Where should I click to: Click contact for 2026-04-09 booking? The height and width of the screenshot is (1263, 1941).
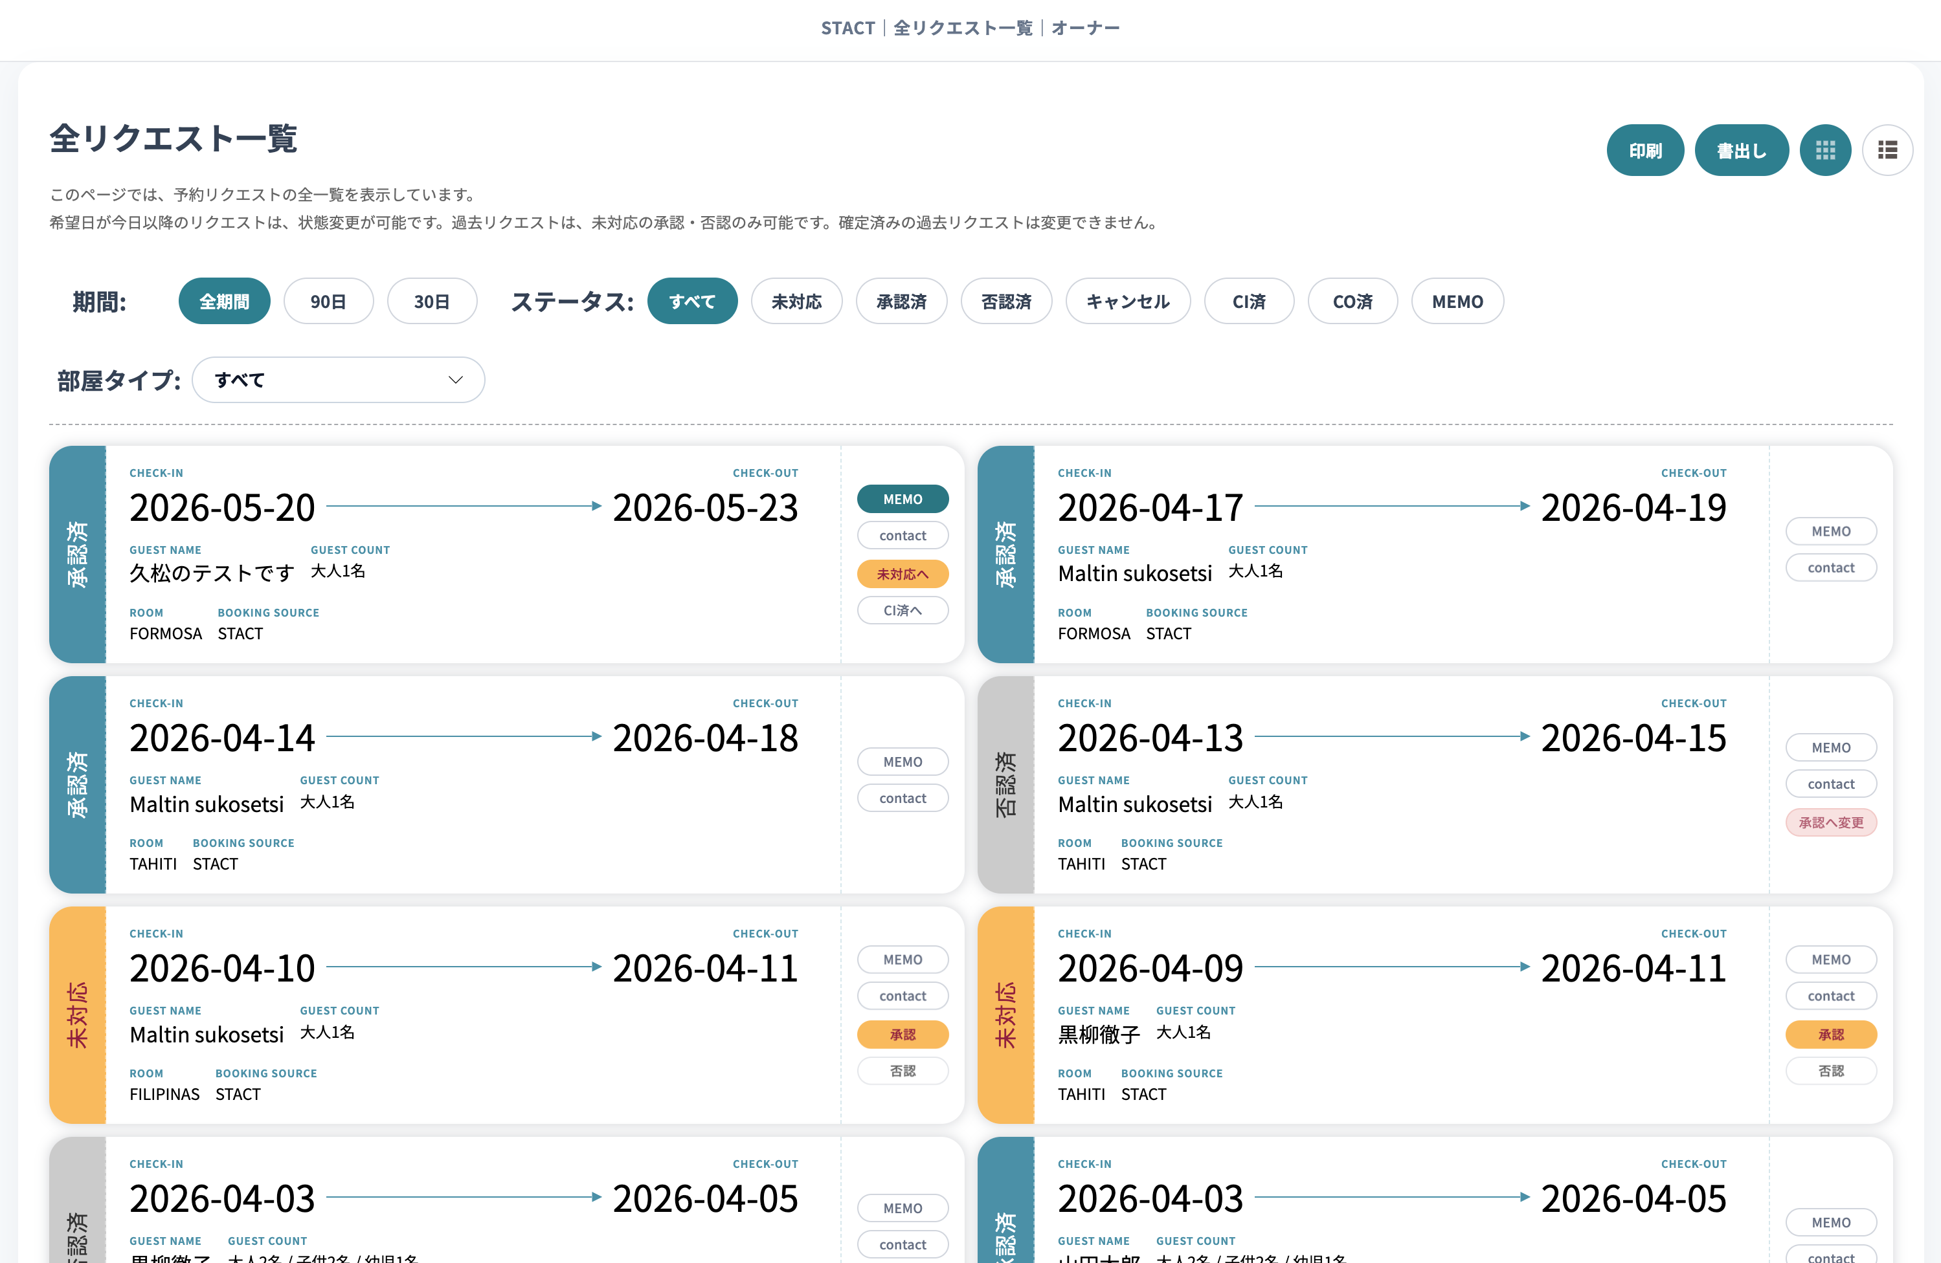coord(1831,996)
